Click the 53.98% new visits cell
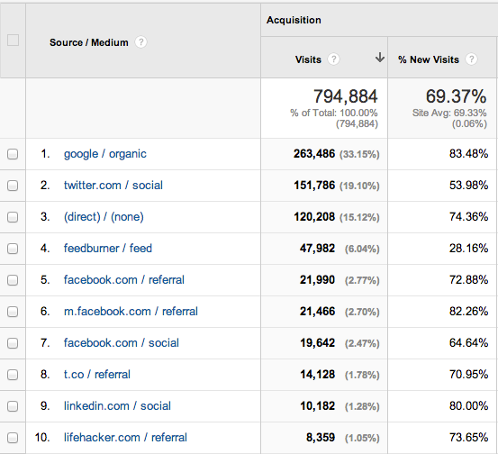 pyautogui.click(x=468, y=186)
